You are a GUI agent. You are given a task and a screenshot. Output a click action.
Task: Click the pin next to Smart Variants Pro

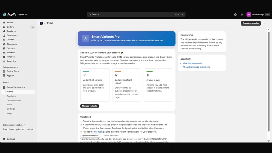[33, 88]
